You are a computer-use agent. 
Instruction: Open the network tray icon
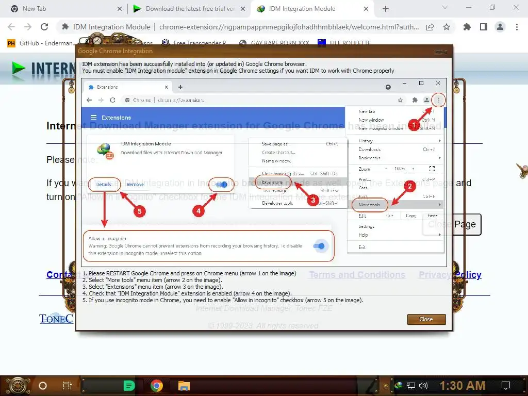coord(411,386)
